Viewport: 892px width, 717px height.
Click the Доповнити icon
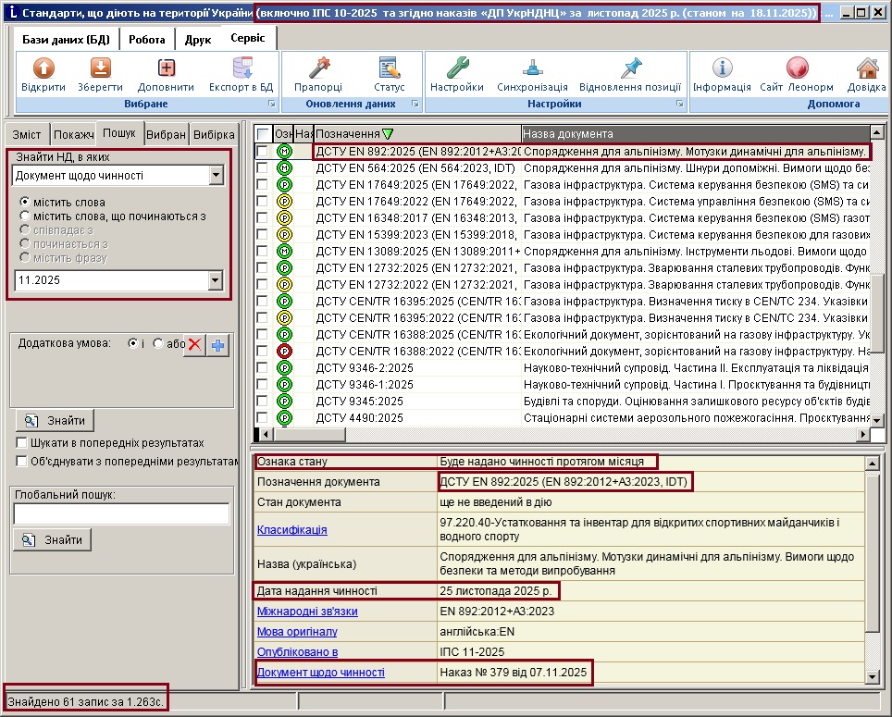pos(166,68)
